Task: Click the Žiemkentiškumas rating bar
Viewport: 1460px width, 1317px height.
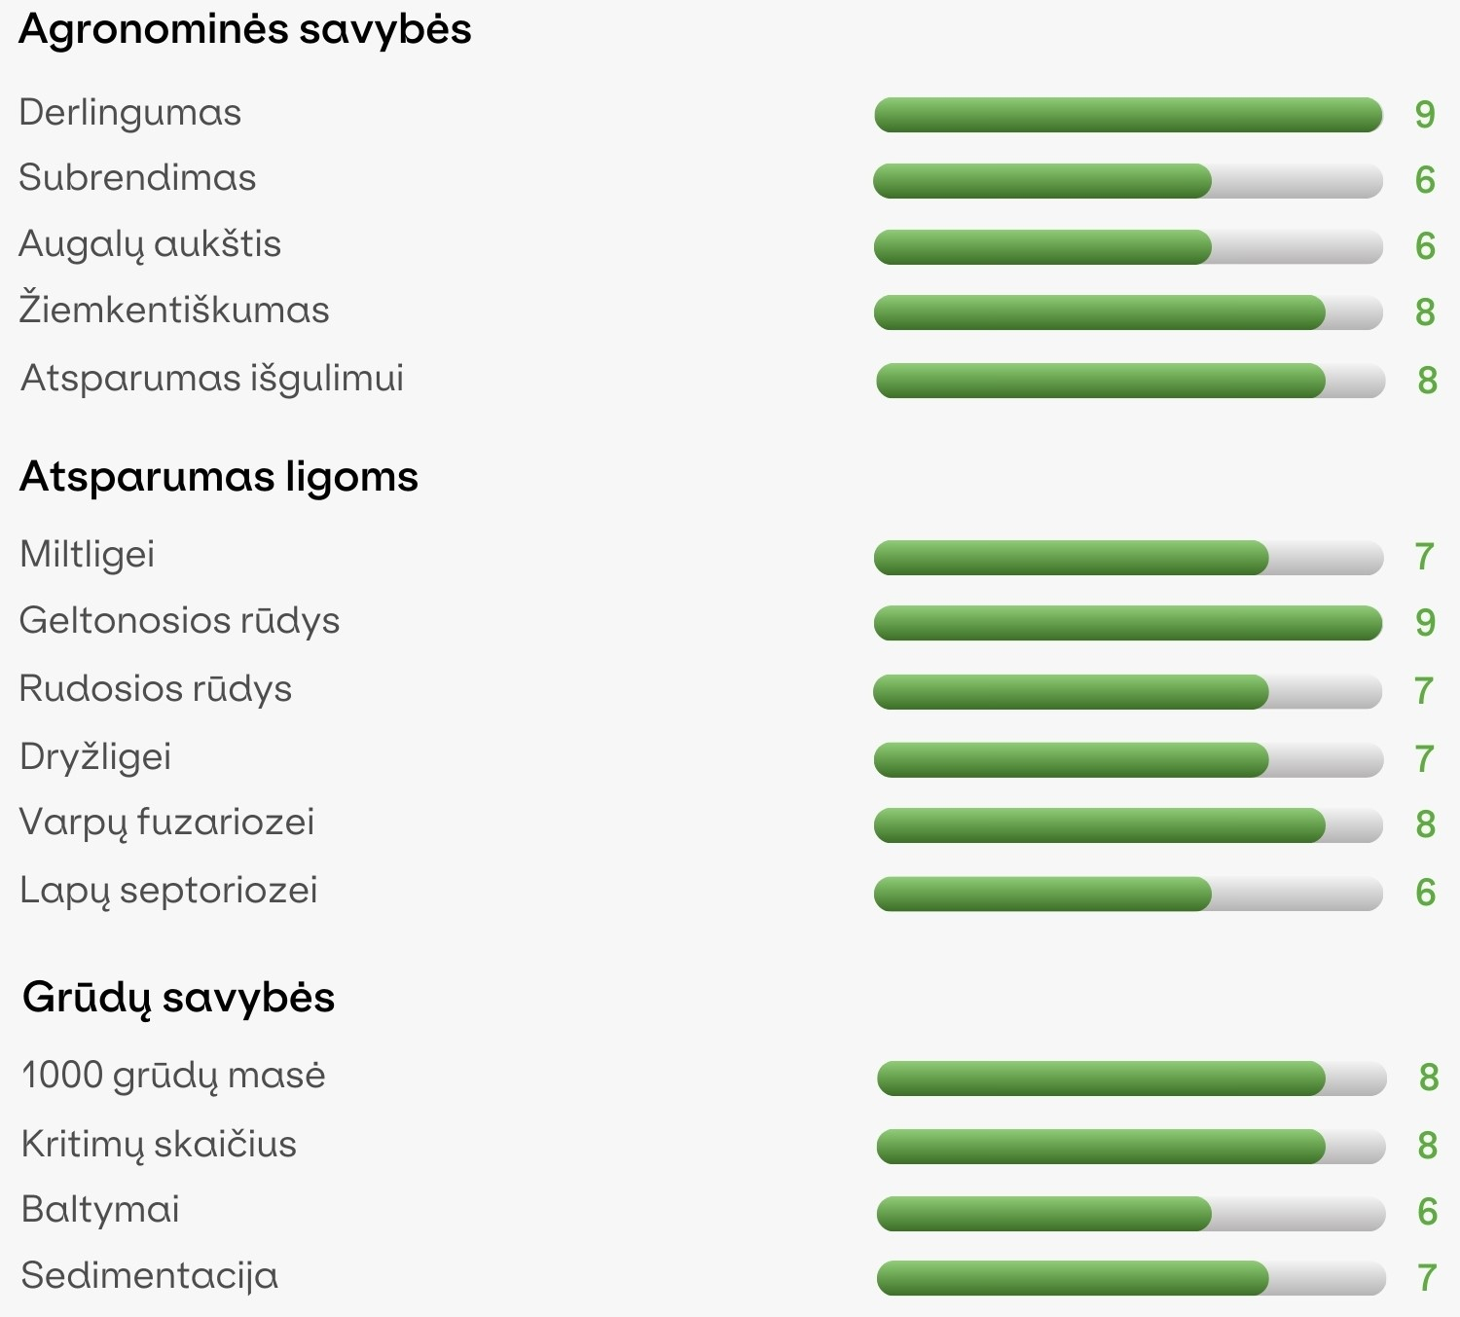Action: point(1128,312)
